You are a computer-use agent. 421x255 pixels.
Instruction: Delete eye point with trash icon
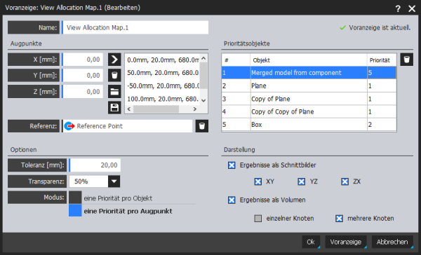click(114, 76)
